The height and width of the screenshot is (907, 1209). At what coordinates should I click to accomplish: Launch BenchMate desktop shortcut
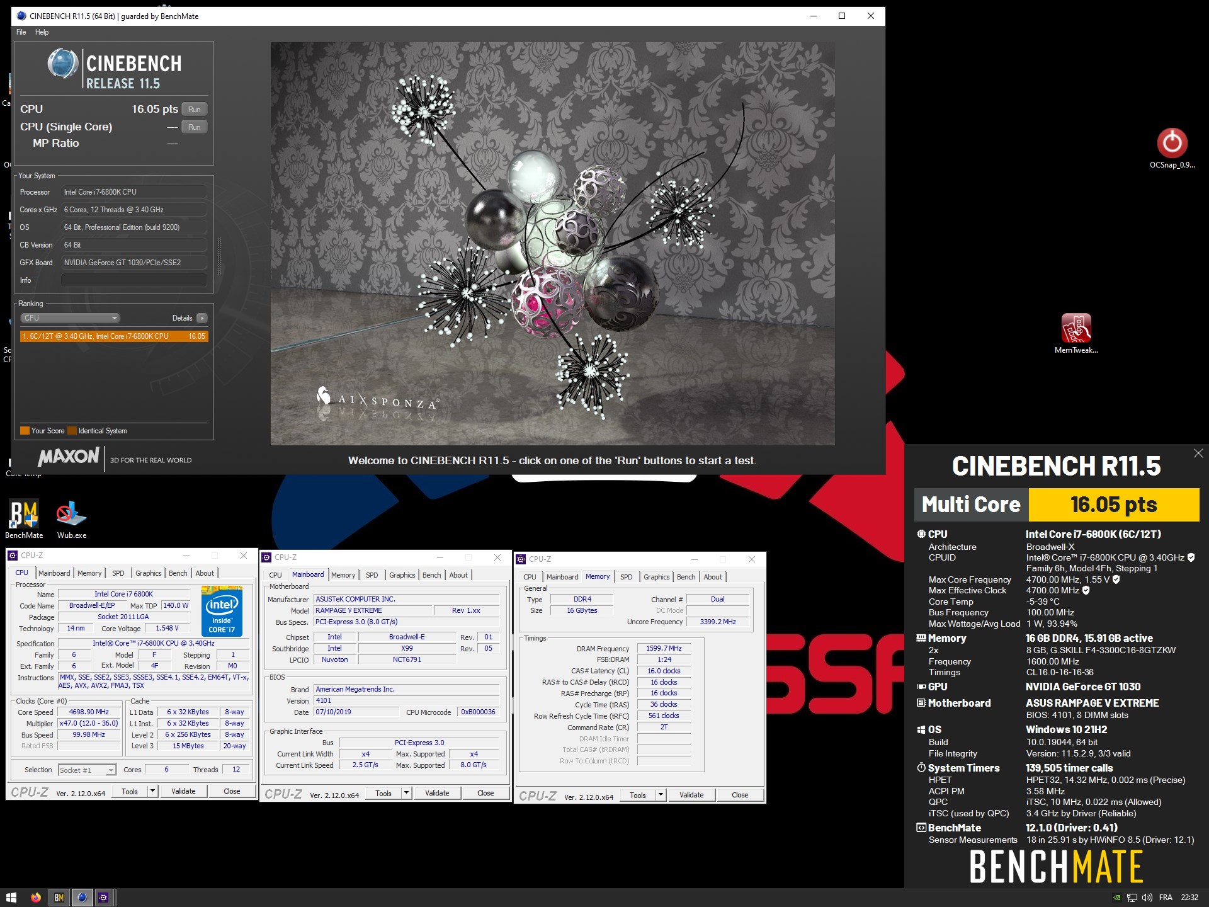pyautogui.click(x=24, y=520)
